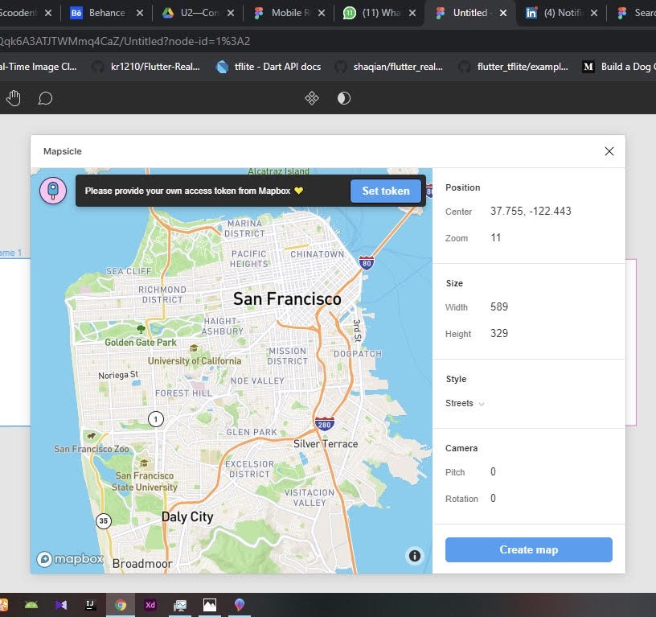The image size is (656, 617).
Task: Open the Streets style dropdown
Action: pos(465,403)
